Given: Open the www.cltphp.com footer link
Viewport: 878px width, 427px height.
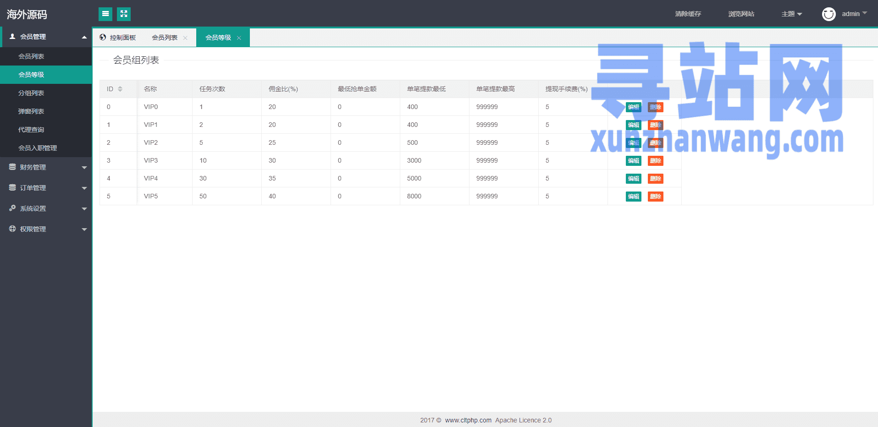Looking at the screenshot, I should click(x=468, y=420).
